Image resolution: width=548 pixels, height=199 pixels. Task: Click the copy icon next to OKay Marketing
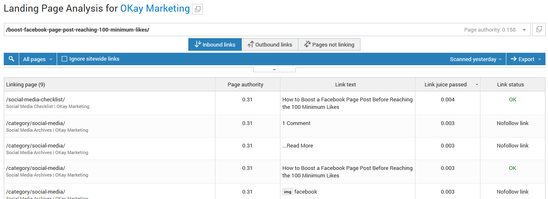198,9
